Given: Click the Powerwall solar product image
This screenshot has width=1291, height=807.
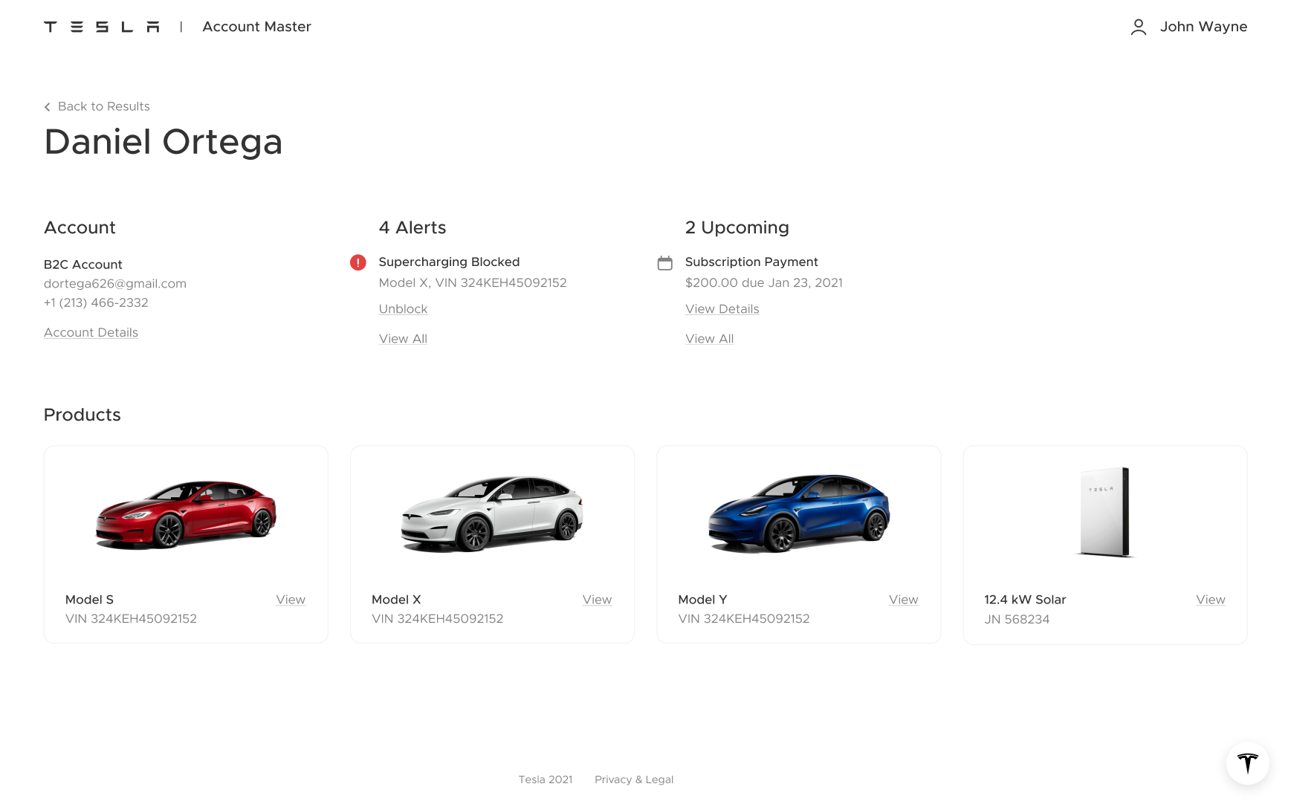Looking at the screenshot, I should pyautogui.click(x=1104, y=512).
